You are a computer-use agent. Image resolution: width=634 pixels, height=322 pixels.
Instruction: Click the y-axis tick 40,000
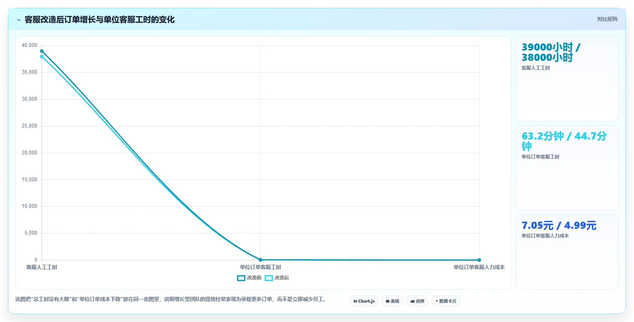click(x=30, y=45)
